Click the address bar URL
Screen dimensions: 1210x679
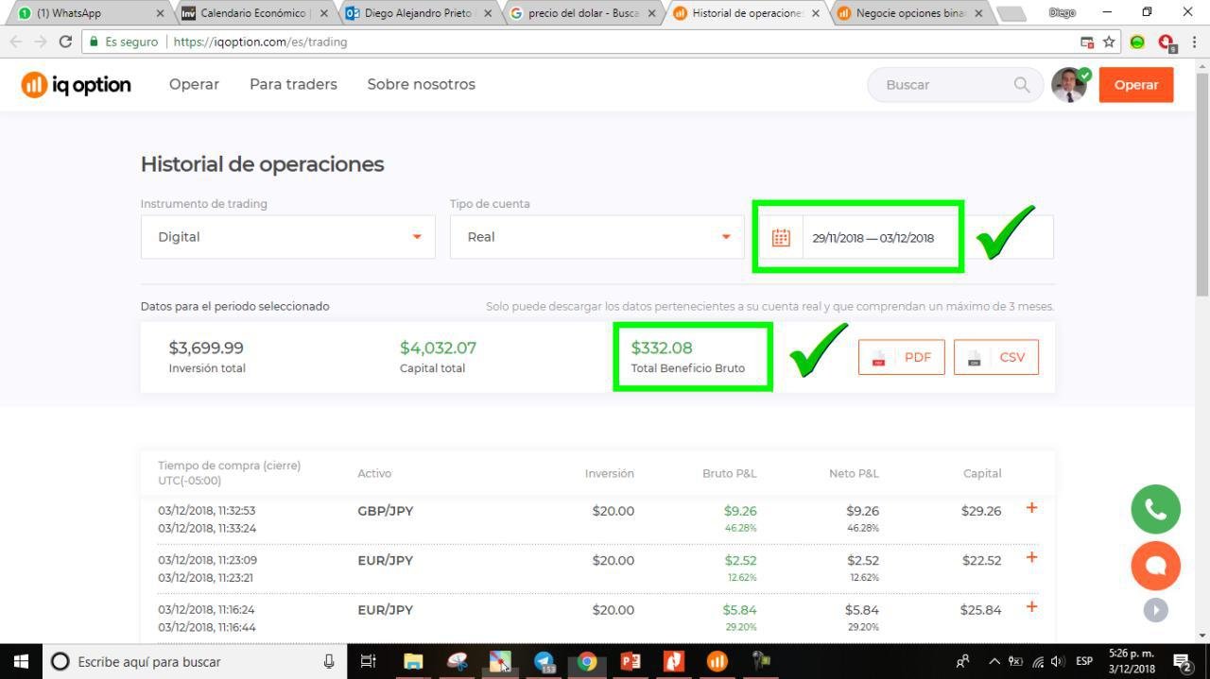[260, 42]
